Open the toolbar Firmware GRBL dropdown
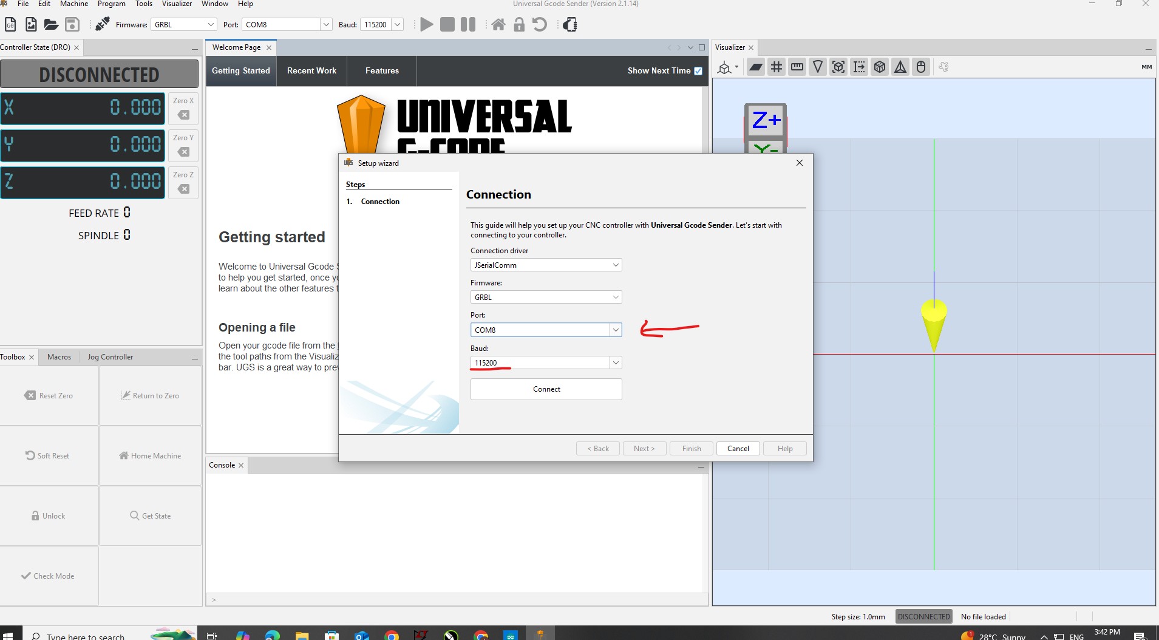The image size is (1159, 640). point(184,24)
